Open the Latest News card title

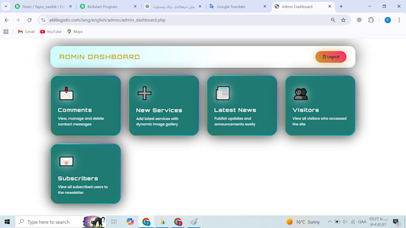coord(235,110)
